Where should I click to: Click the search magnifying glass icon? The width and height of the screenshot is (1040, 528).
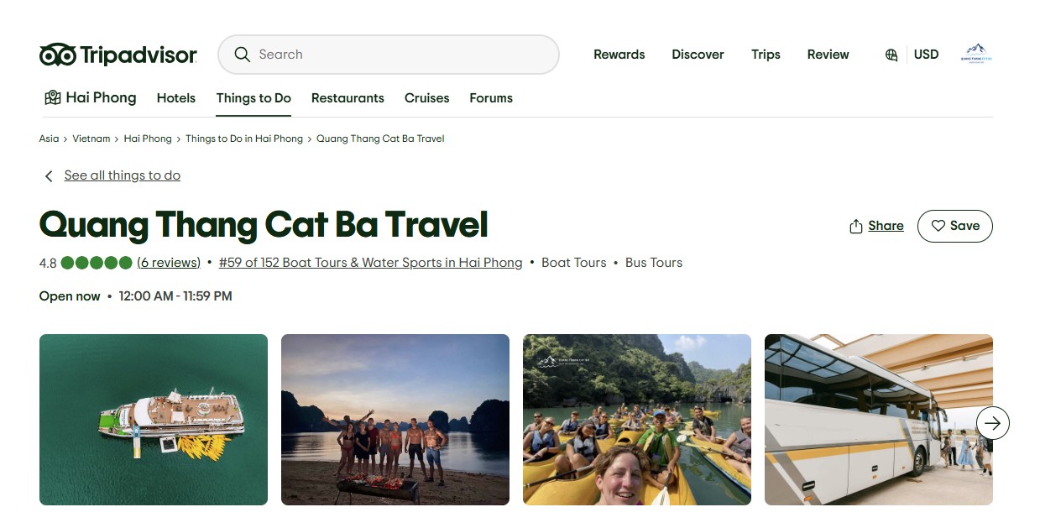pos(243,54)
